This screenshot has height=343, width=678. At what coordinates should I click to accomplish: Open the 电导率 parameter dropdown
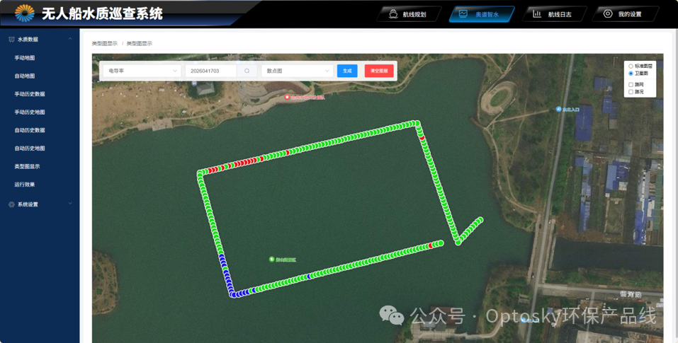[x=142, y=71]
